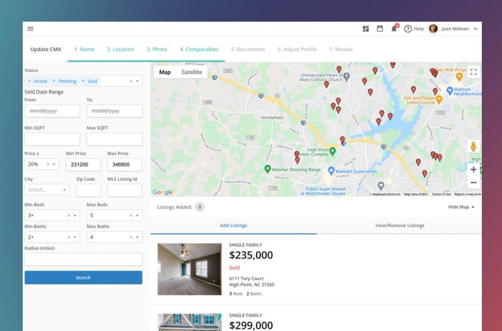The width and height of the screenshot is (502, 331).
Task: Toggle map fullscreen view
Action: tap(474, 72)
